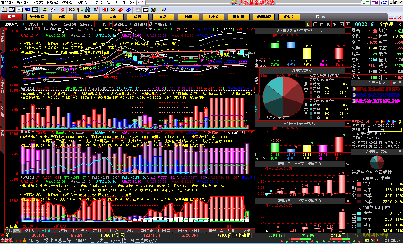Click the star icon in news ticker
Screen dimensions: 403x244
pos(24,241)
